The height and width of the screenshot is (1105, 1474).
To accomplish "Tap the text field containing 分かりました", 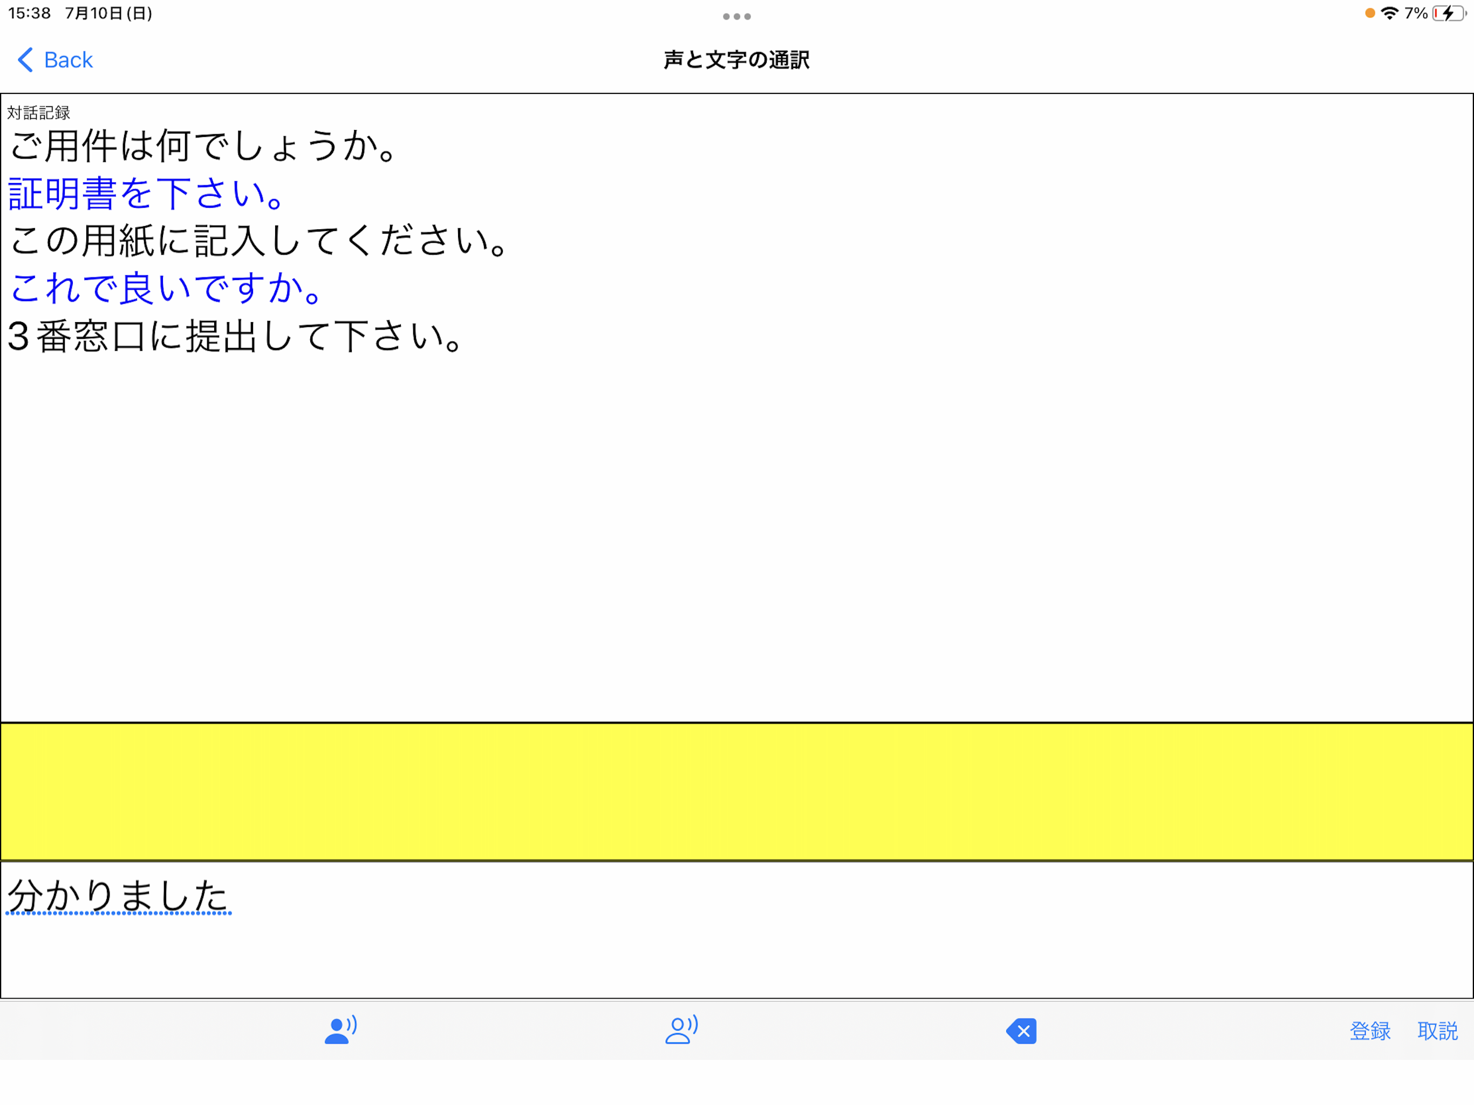I will pos(737,930).
